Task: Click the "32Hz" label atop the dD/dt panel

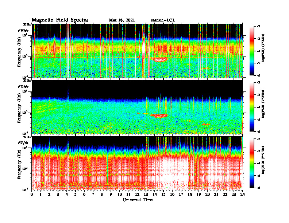Action: 27,81
